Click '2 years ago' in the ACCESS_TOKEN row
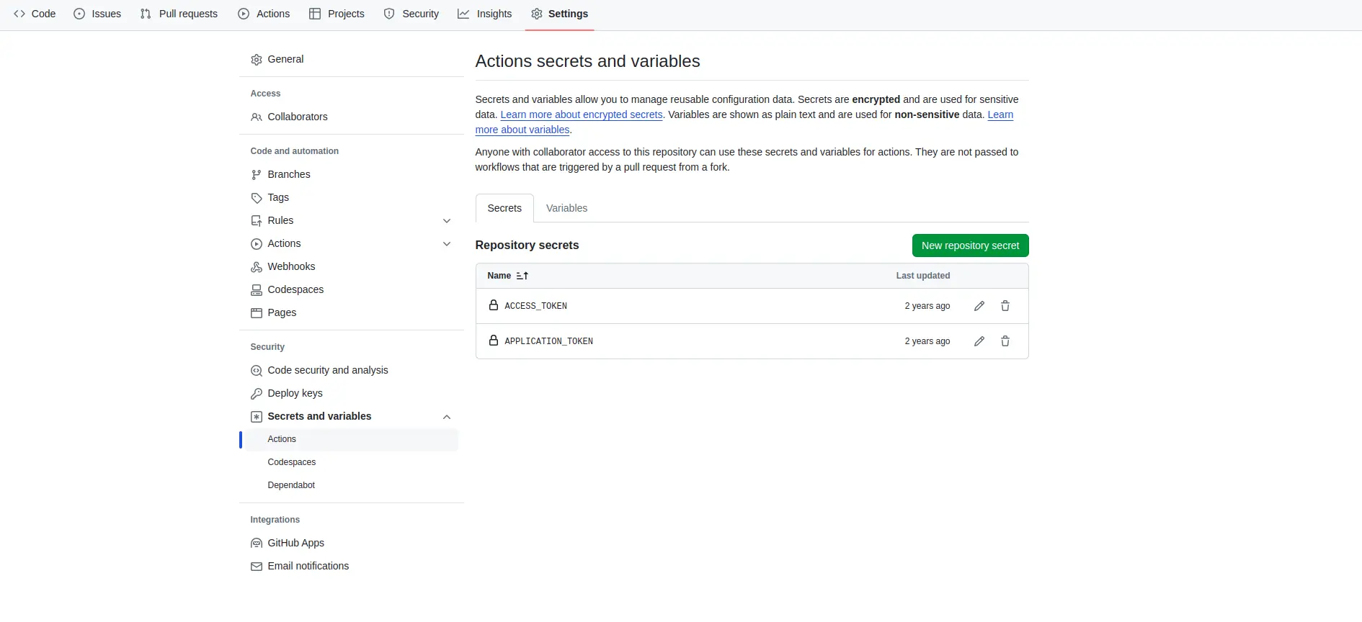Image resolution: width=1362 pixels, height=622 pixels. [x=927, y=306]
